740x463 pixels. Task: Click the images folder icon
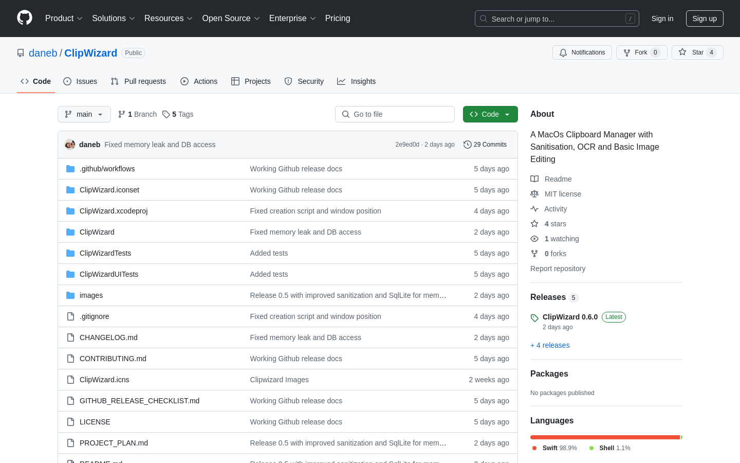point(70,295)
